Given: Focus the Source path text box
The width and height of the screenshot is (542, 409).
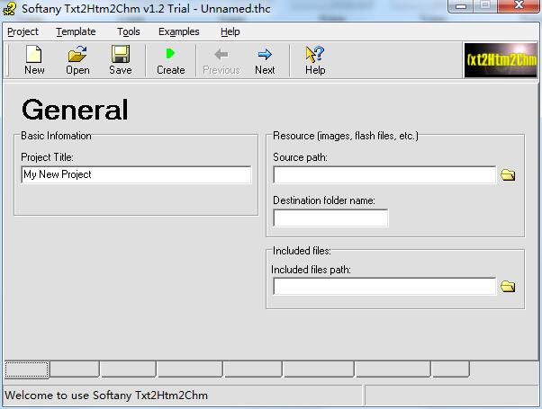Looking at the screenshot, I should coord(384,175).
